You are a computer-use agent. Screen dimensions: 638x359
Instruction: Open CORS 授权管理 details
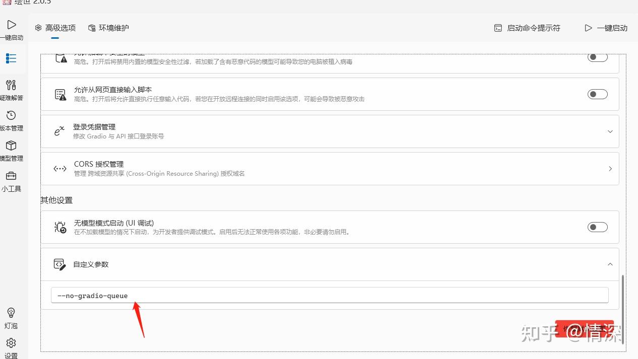610,168
